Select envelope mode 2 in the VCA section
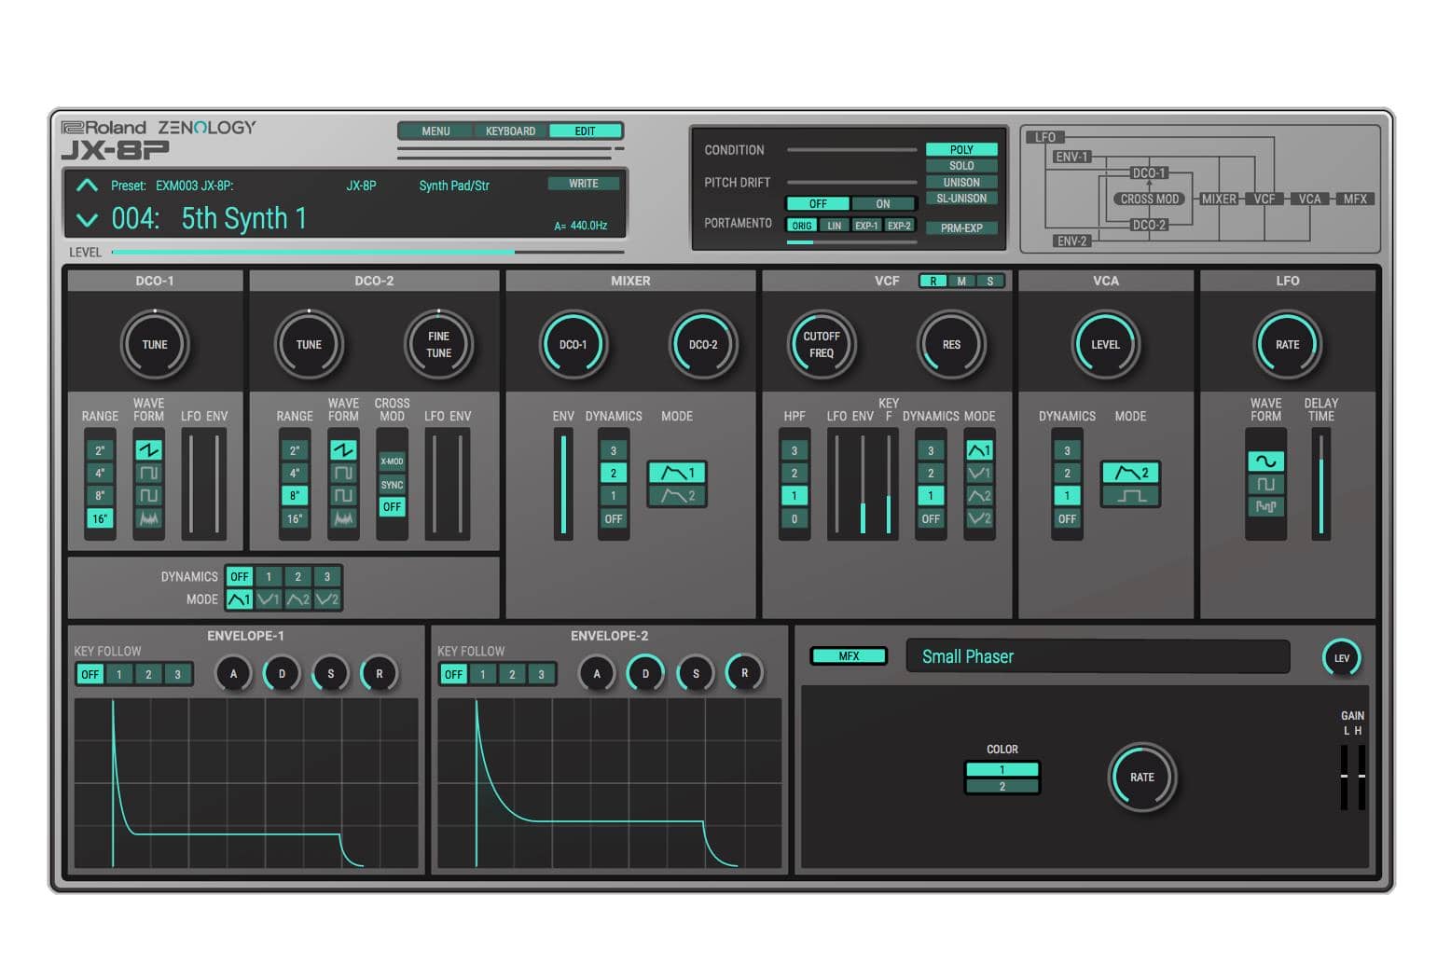Viewport: 1437px width, 964px height. click(x=1130, y=473)
